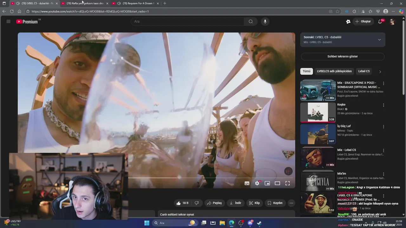Open the Mix'im playlist title
Image resolution: width=406 pixels, height=228 pixels.
(342, 174)
